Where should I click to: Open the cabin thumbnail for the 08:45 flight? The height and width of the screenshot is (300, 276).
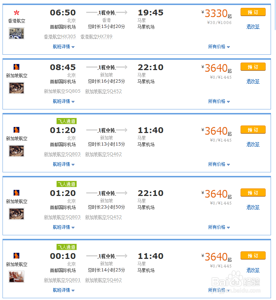coord(16,88)
